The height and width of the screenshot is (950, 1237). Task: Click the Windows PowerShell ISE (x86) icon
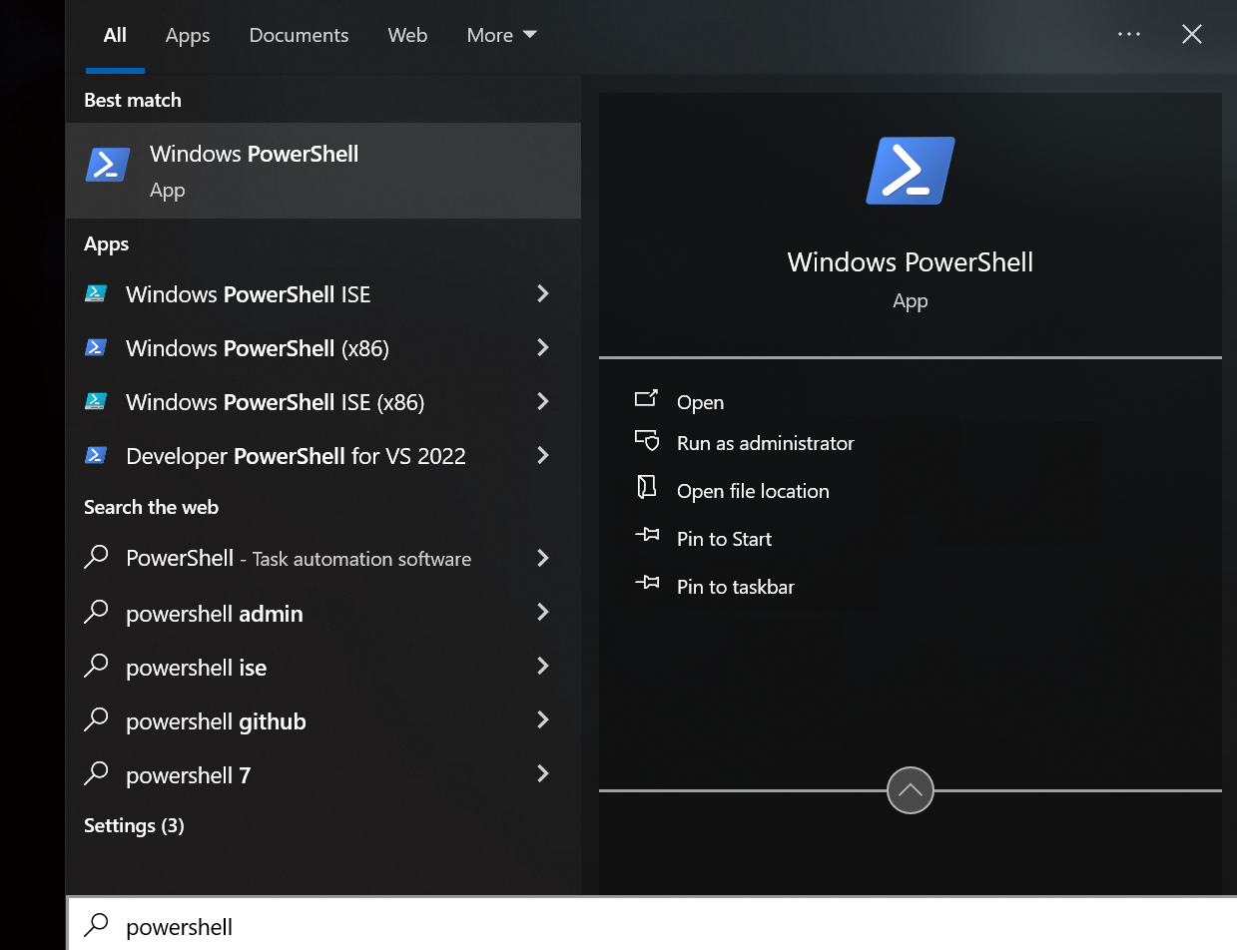click(x=96, y=401)
